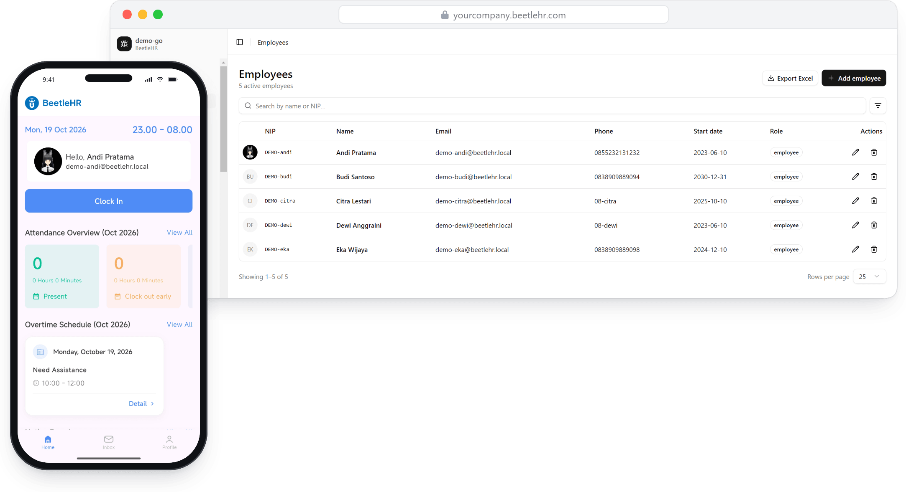The height and width of the screenshot is (492, 906).
Task: Open Profile tab in phone navigation
Action: (x=169, y=442)
